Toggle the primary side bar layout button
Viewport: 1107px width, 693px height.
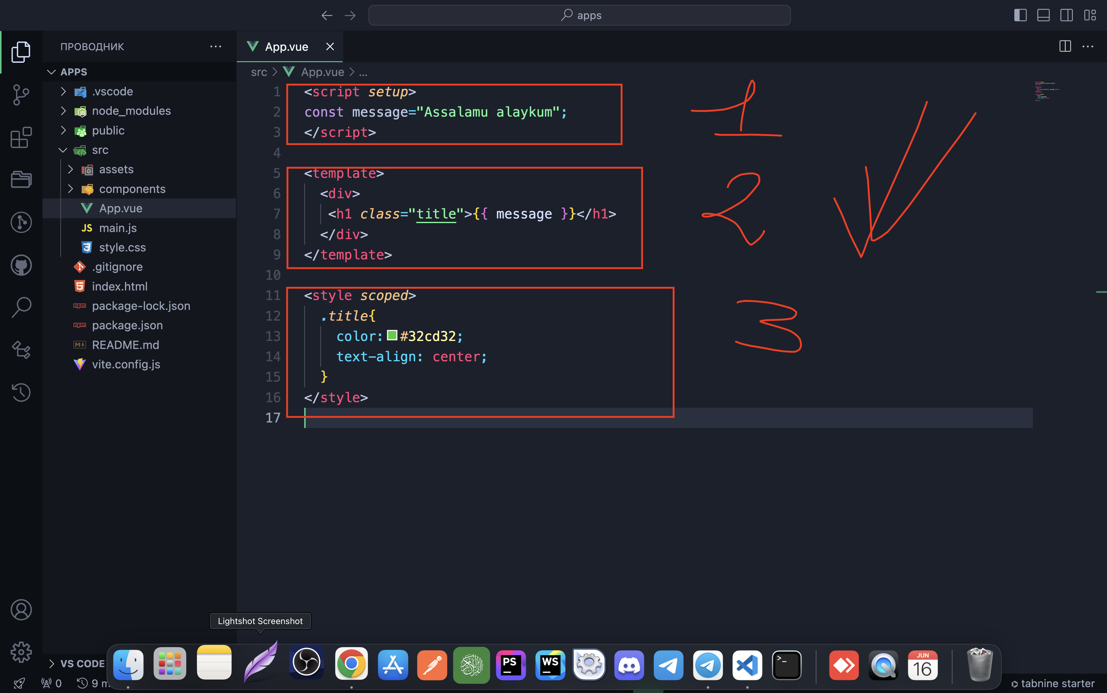1020,15
